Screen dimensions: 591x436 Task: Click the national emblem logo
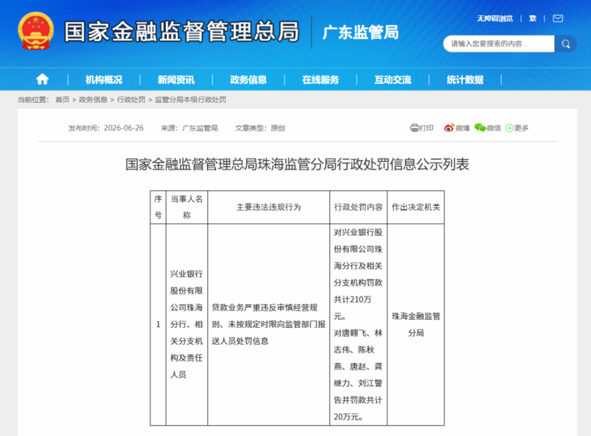click(x=36, y=31)
